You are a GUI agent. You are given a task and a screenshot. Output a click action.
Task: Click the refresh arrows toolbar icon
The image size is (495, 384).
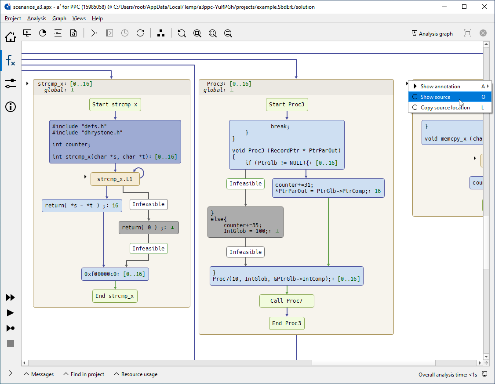point(140,33)
